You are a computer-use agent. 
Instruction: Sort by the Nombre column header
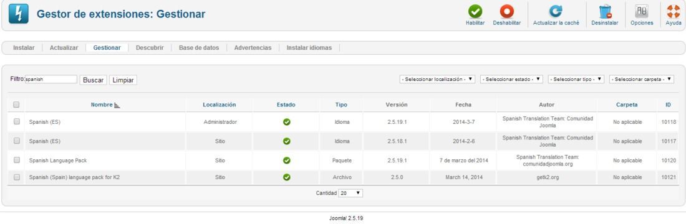102,105
